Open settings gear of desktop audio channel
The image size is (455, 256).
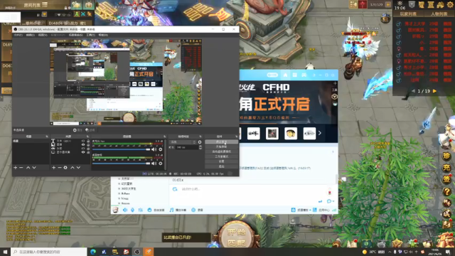161,164
